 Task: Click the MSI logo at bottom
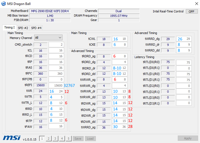(x=12, y=138)
